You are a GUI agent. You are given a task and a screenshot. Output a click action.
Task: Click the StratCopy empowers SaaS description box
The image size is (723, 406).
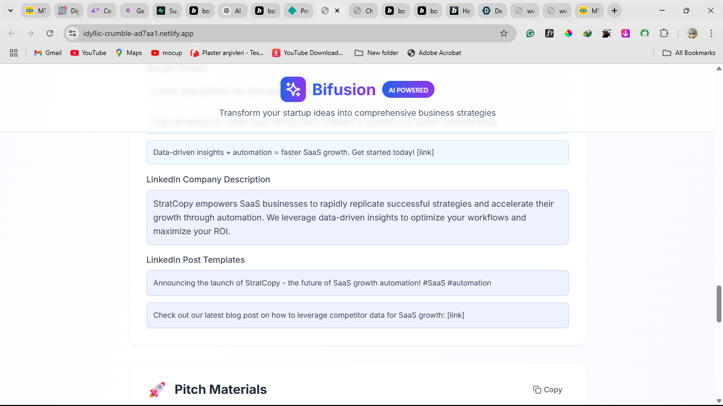tap(358, 217)
